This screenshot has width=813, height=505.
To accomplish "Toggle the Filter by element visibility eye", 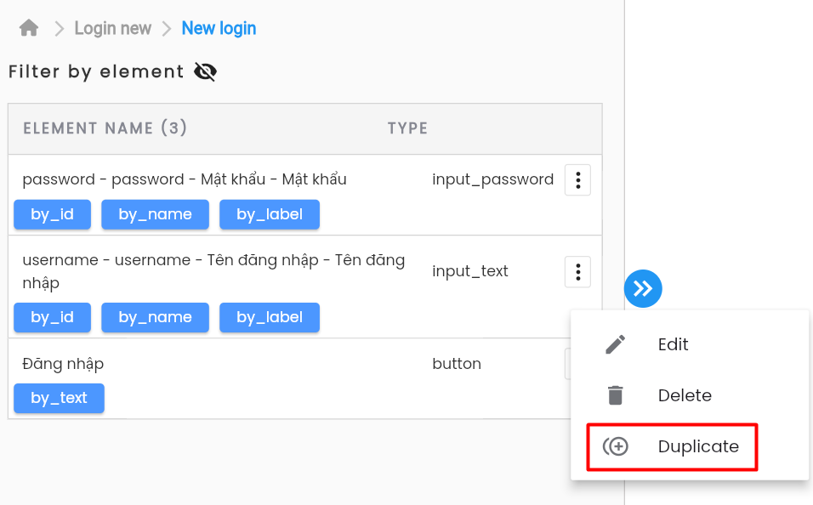I will [205, 71].
